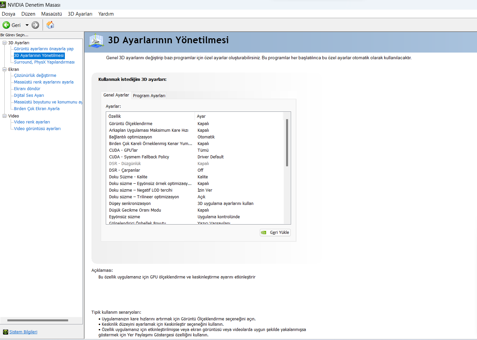Click the Otomatik value for Bağlantılı optimizasyon
Image resolution: width=477 pixels, height=340 pixels.
coord(206,137)
